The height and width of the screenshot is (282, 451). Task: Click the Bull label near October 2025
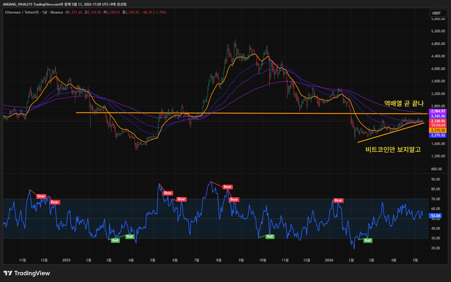tap(270, 236)
